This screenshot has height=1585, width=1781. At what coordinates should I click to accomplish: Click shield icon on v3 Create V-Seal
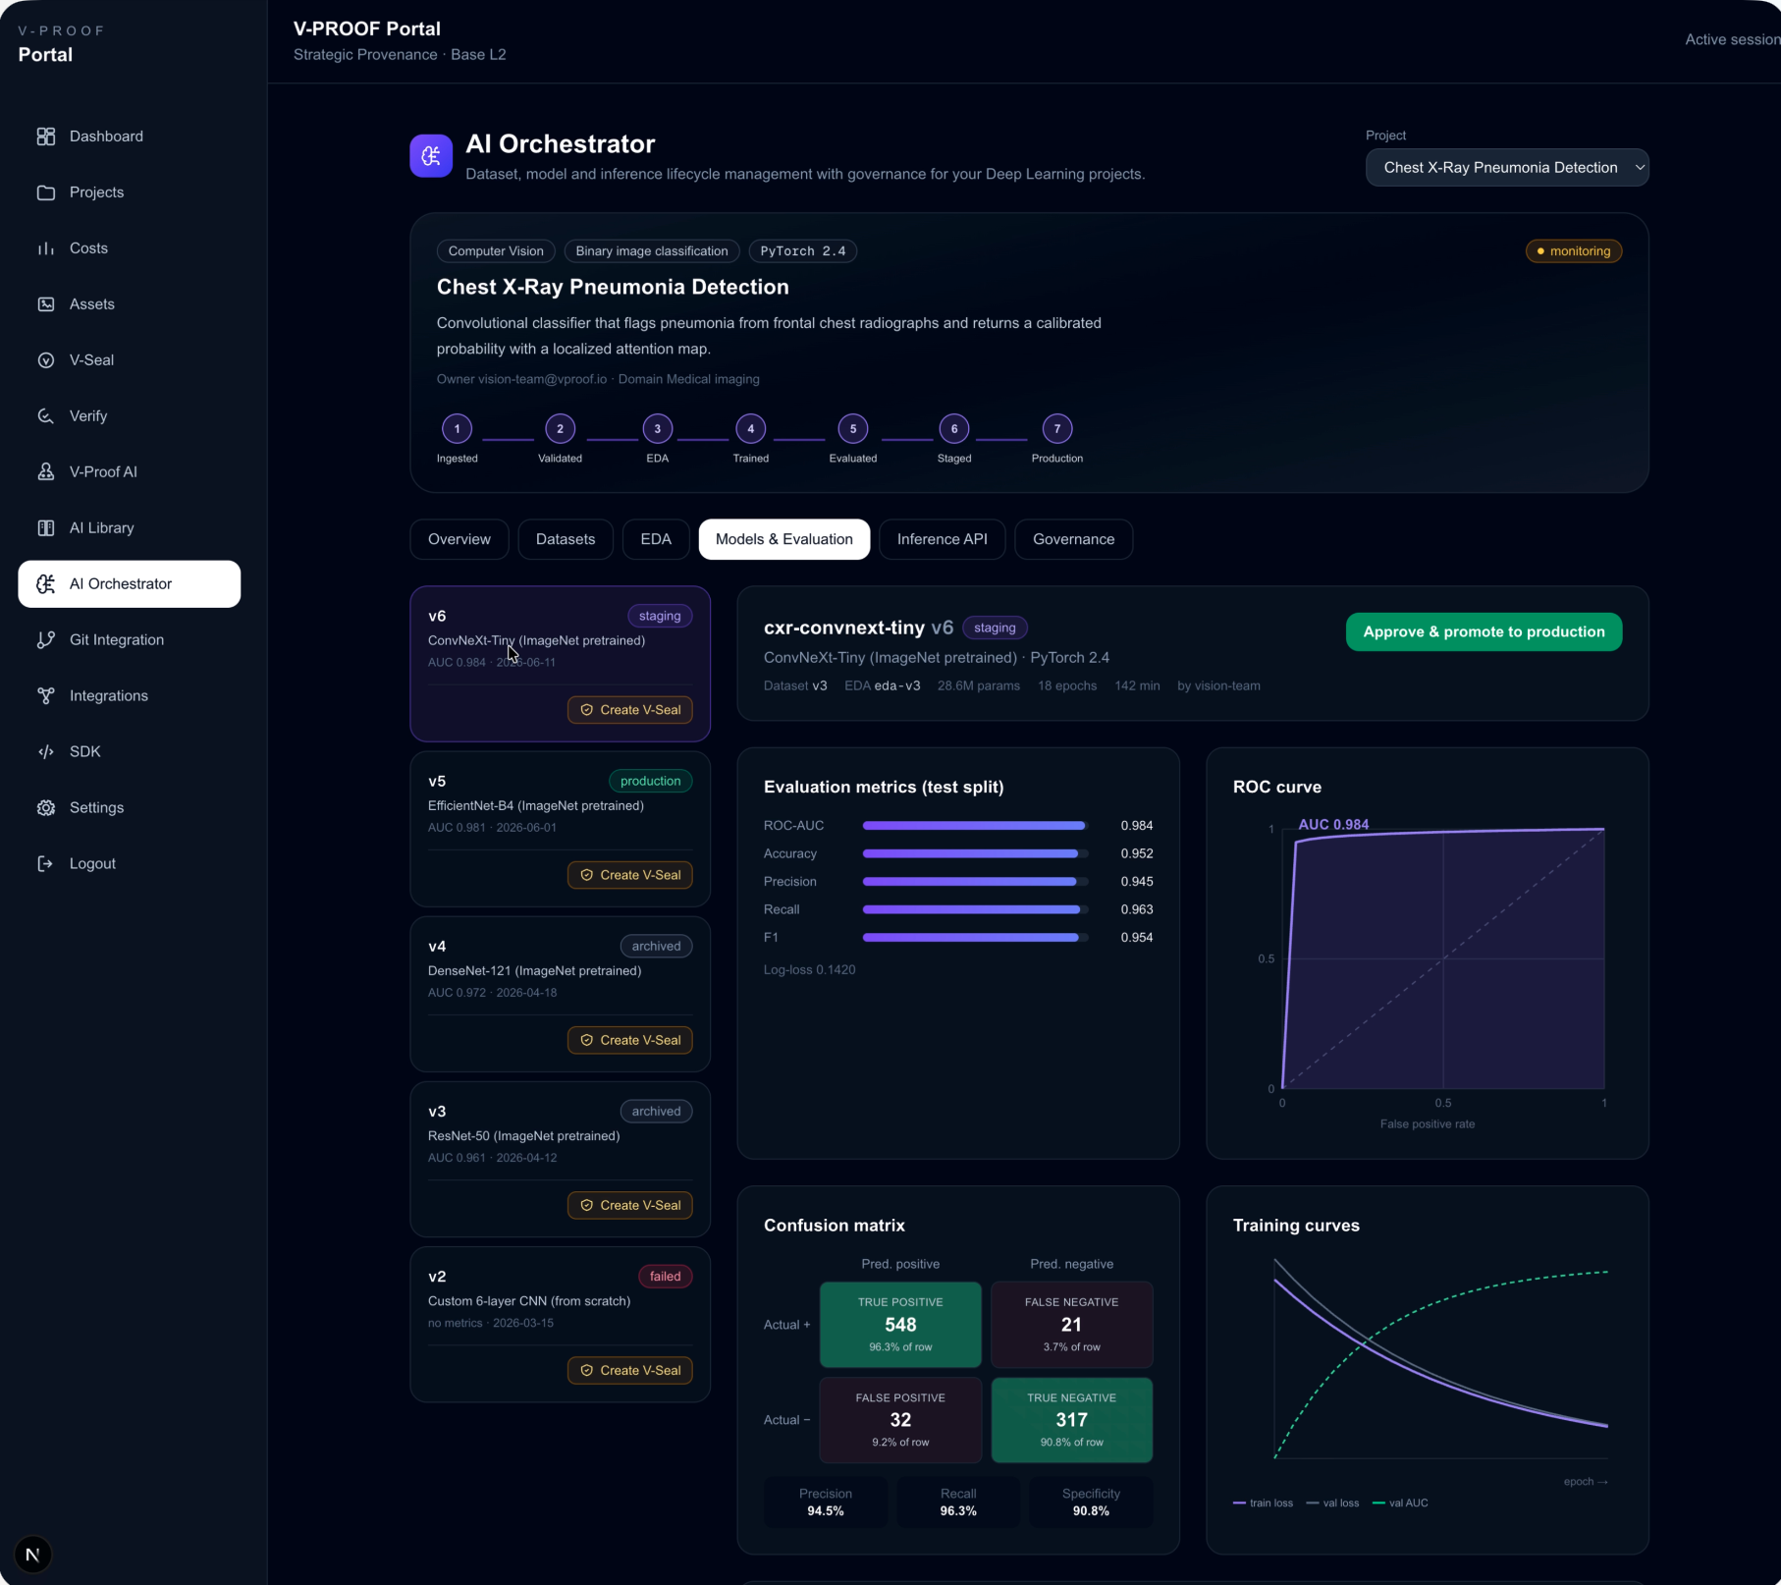(x=587, y=1205)
